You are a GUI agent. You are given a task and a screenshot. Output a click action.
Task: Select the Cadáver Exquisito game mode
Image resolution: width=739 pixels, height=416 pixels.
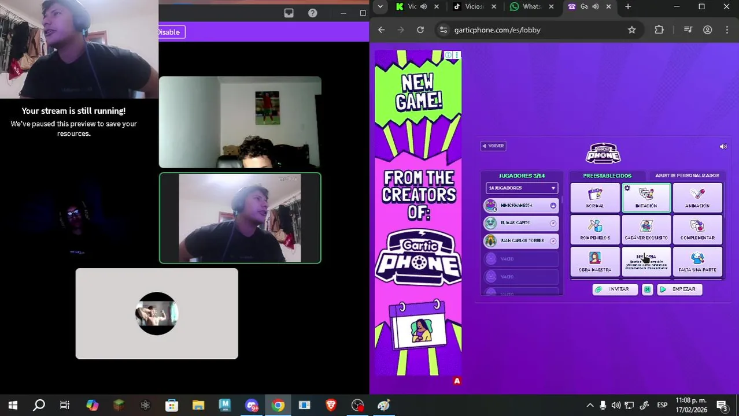(x=646, y=229)
